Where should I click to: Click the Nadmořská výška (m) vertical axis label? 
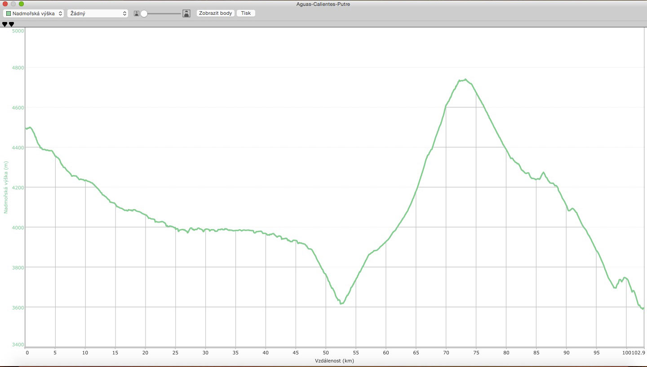click(6, 188)
